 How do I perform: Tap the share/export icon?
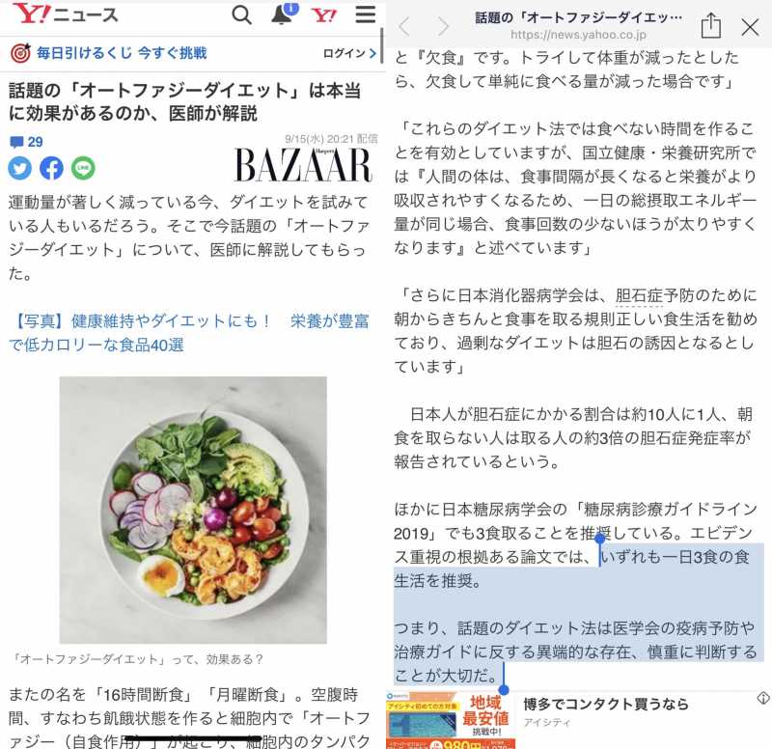click(x=710, y=26)
